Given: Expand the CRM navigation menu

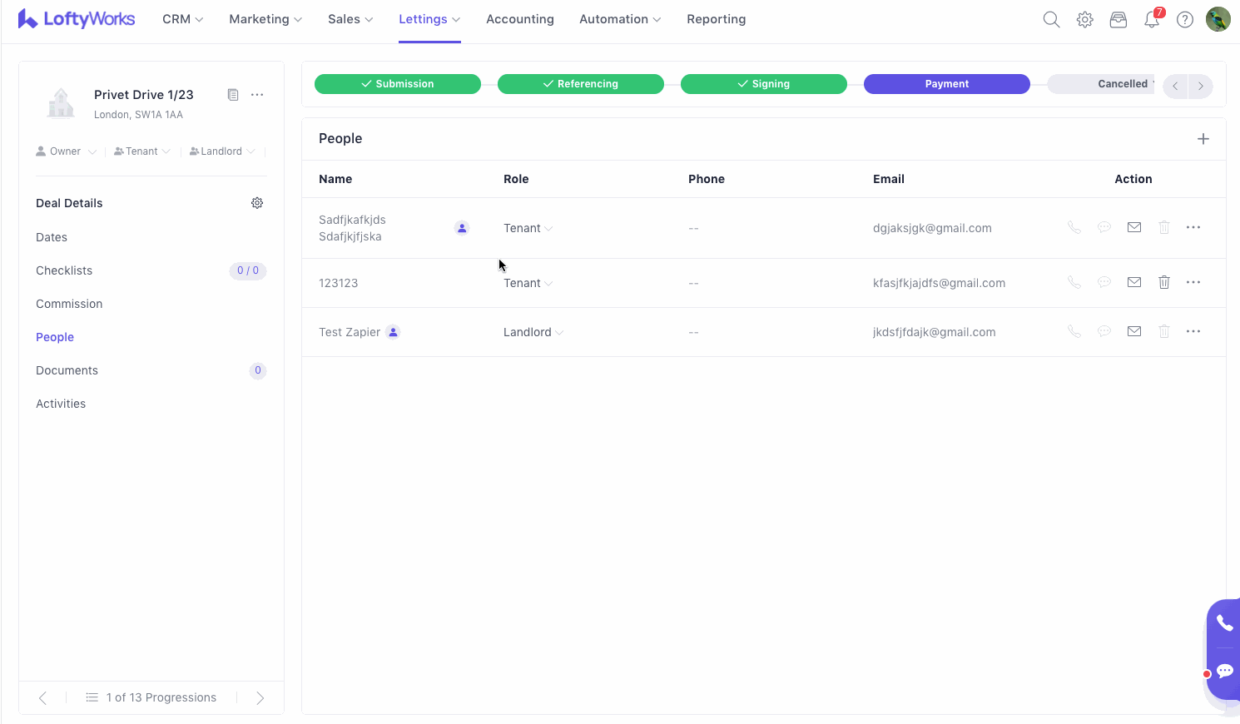Looking at the screenshot, I should coord(182,19).
